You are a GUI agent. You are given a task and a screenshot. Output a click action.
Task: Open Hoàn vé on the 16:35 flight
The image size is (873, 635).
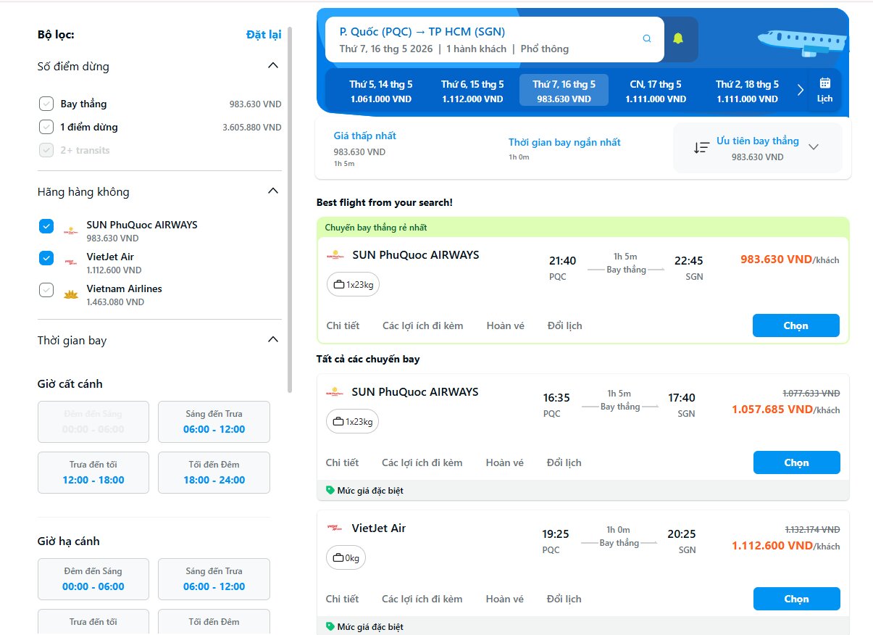505,462
